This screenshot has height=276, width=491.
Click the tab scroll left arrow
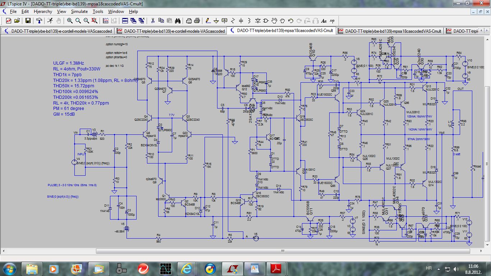[481, 31]
